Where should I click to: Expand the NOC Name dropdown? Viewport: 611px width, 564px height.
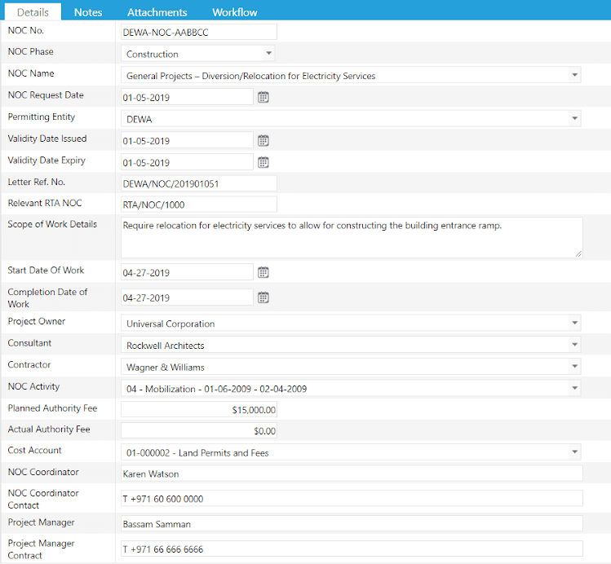click(574, 75)
